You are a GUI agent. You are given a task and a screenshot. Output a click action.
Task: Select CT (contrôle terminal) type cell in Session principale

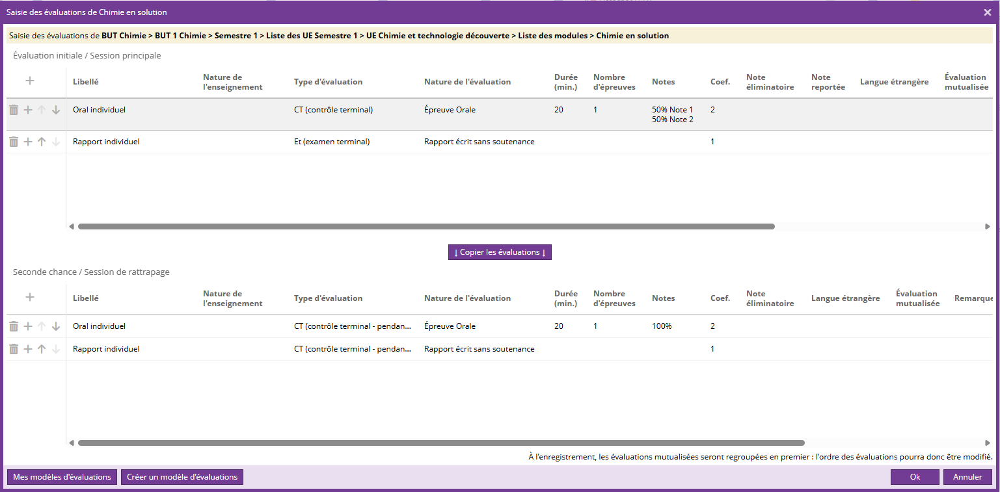click(333, 110)
